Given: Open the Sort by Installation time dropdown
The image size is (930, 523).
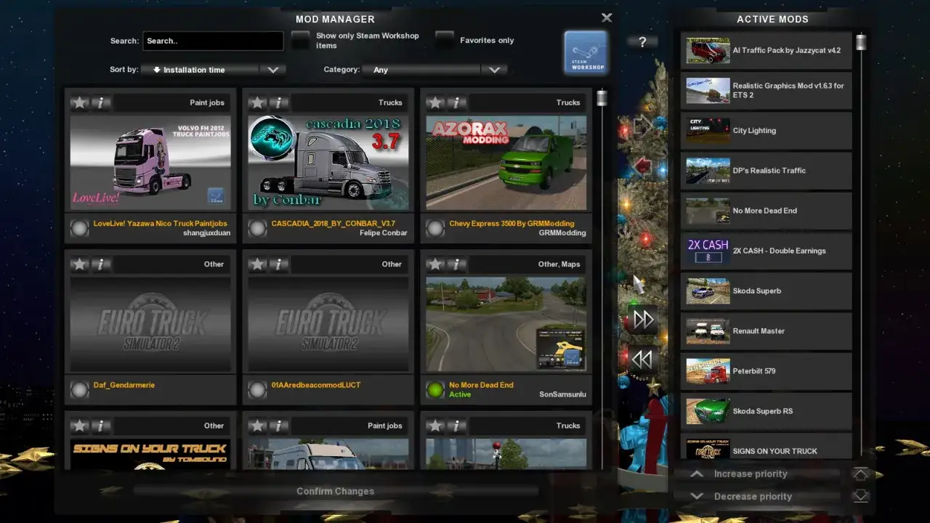Looking at the screenshot, I should tap(213, 70).
